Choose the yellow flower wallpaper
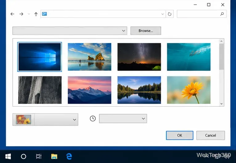This screenshot has height=163, width=236. pos(189,90)
